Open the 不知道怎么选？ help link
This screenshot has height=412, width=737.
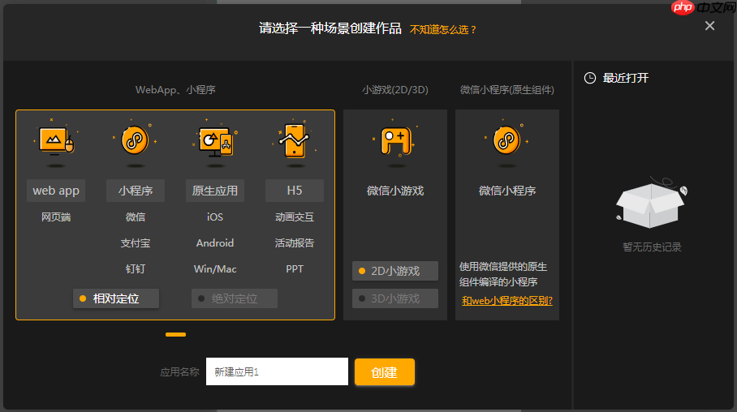point(443,29)
